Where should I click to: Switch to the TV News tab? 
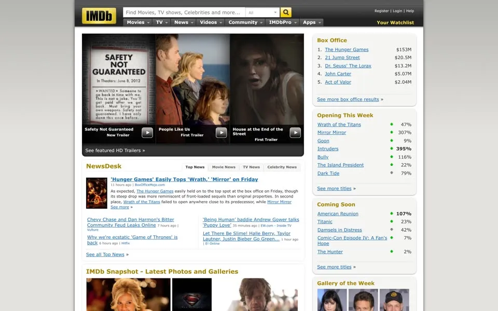pyautogui.click(x=251, y=167)
